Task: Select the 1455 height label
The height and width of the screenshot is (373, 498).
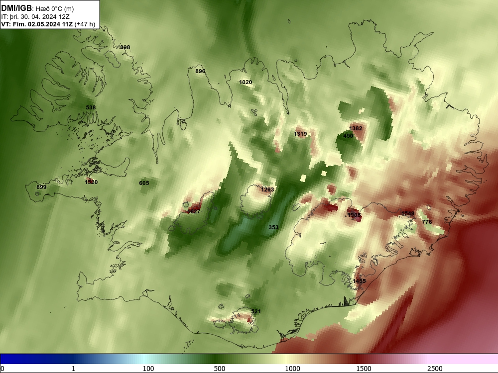Action: [x=359, y=281]
